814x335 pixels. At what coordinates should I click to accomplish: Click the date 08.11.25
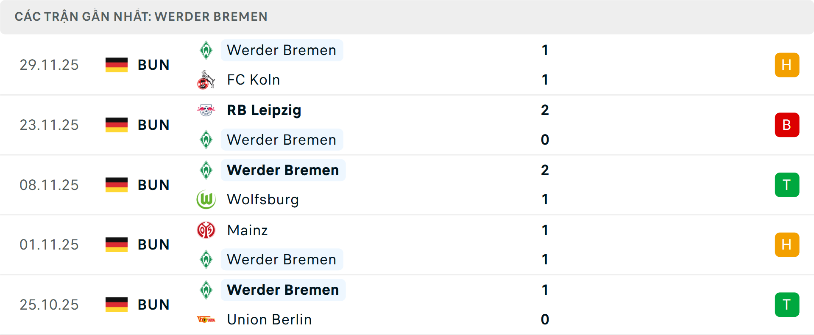click(x=49, y=184)
